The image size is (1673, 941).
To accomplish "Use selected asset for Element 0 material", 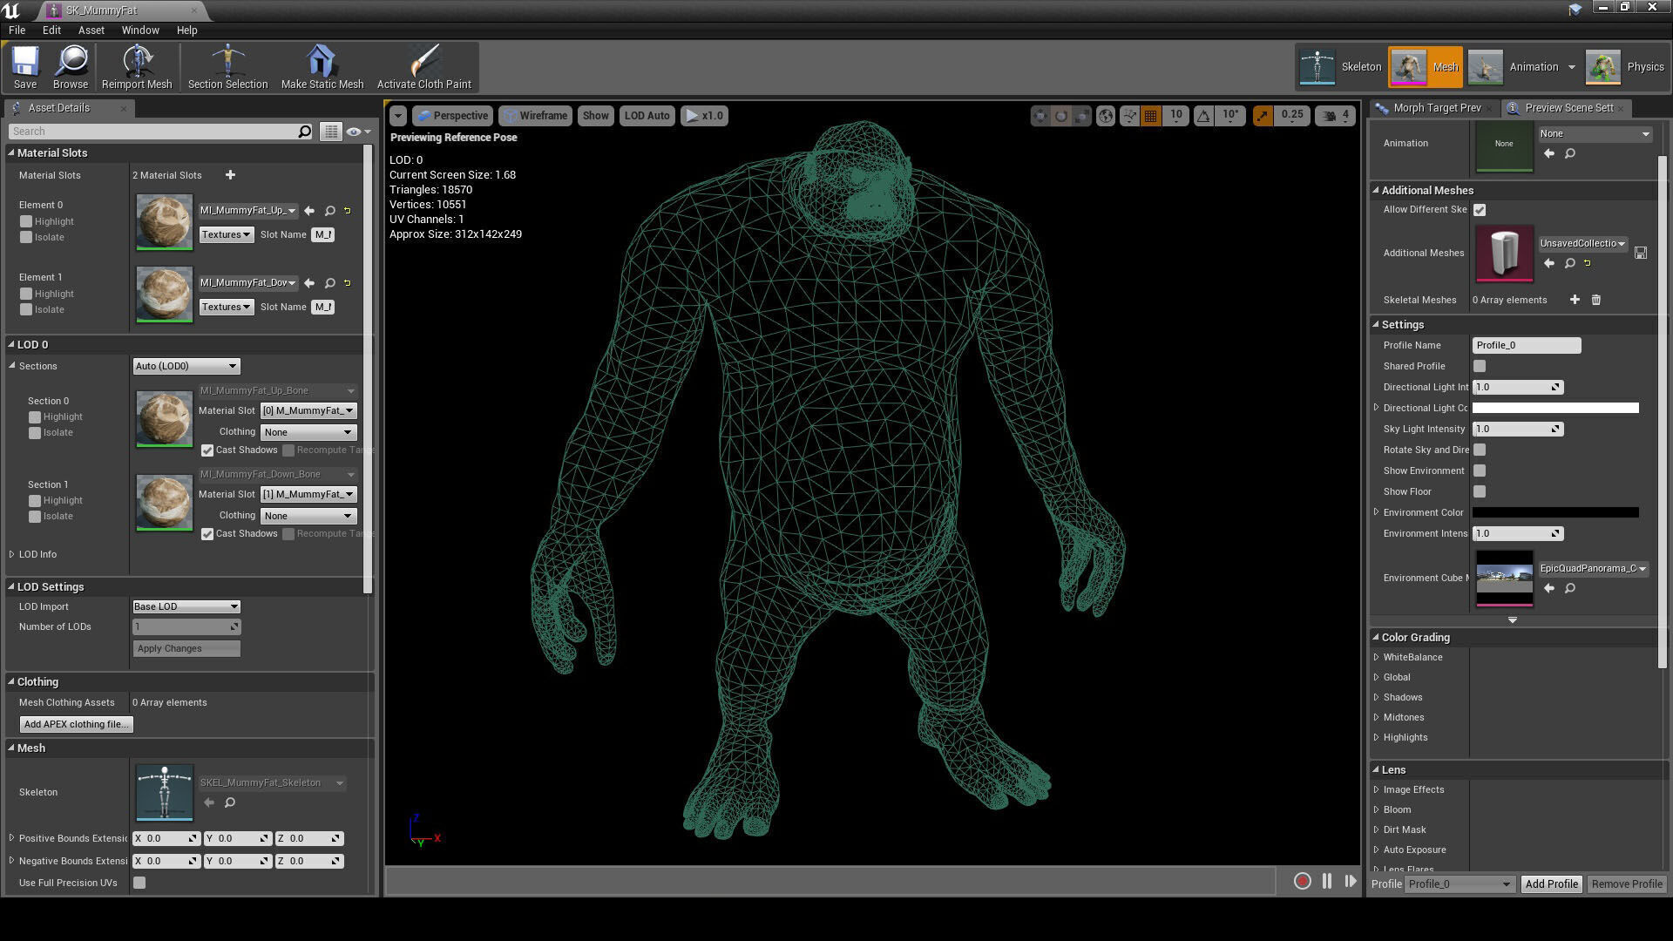I will coord(309,211).
